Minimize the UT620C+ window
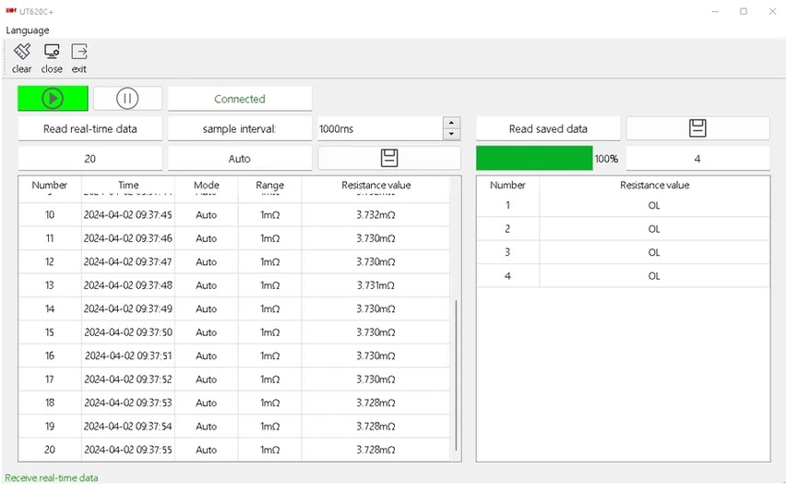Screen dimensions: 787x494 pos(715,11)
